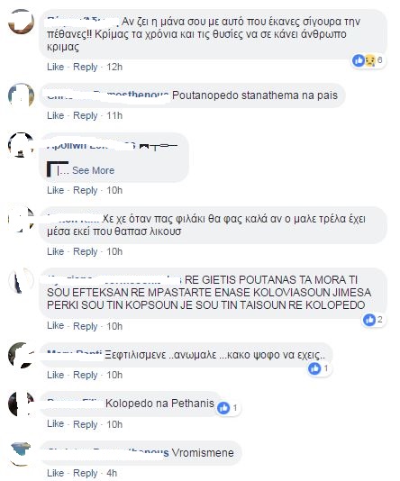Image resolution: width=400 pixels, height=481 pixels.
Task: Reply to the comment posted 12h ago
Action: (85, 67)
